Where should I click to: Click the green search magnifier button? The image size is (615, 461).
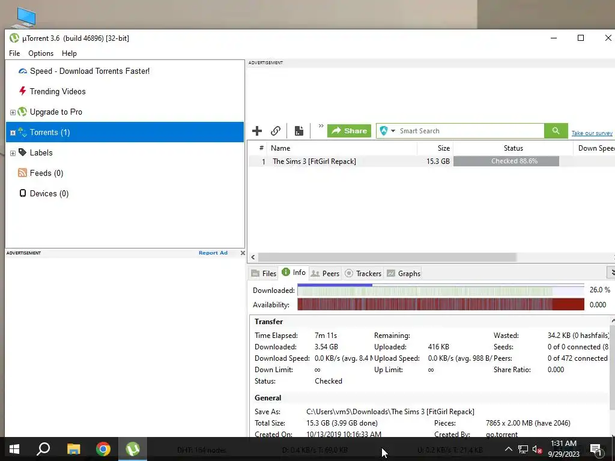click(556, 131)
